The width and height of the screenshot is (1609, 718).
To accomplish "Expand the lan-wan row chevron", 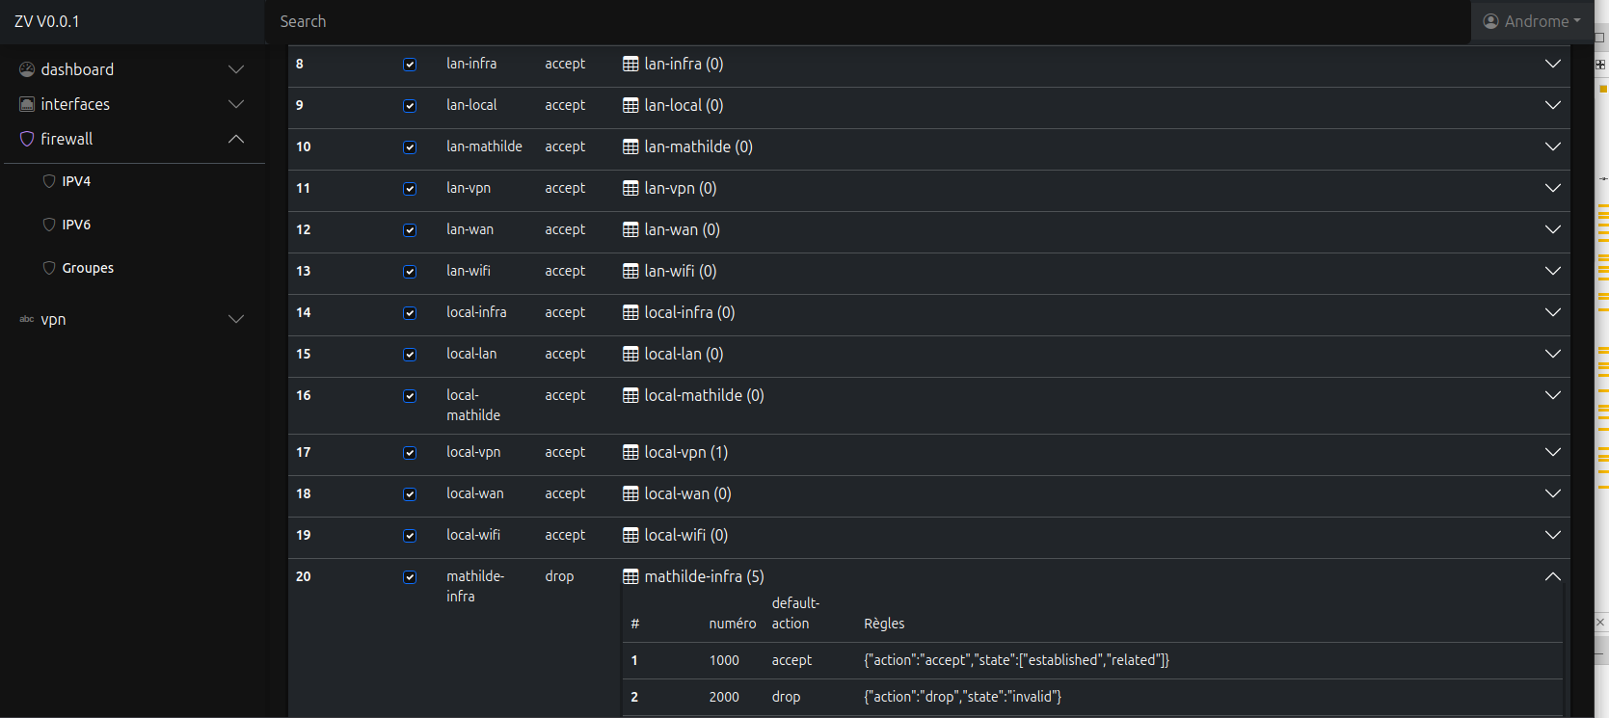I will 1552,229.
